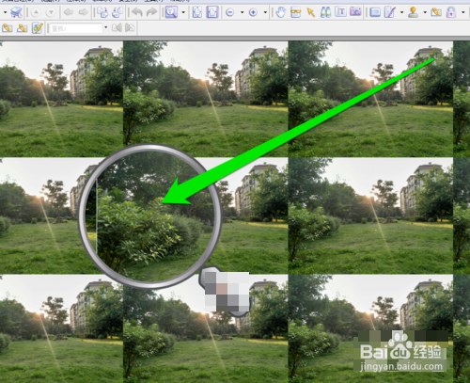Select the text select tool
470x383 pixels.
340,12
